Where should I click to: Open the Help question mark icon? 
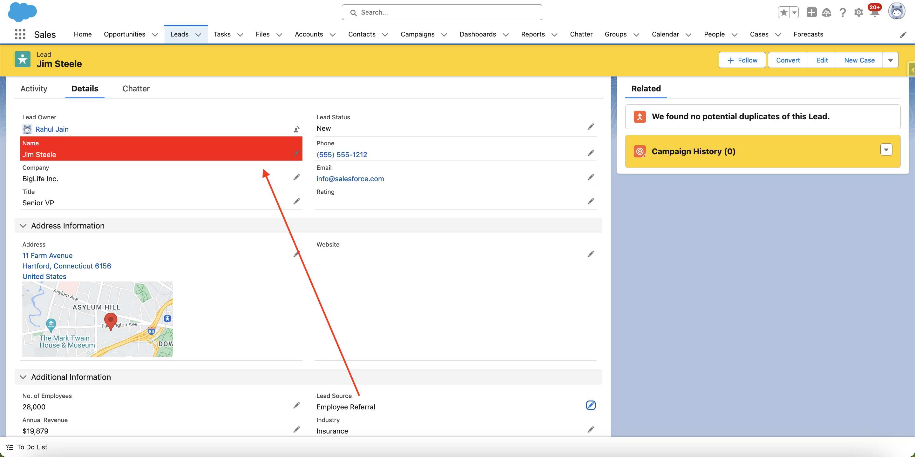coord(843,12)
